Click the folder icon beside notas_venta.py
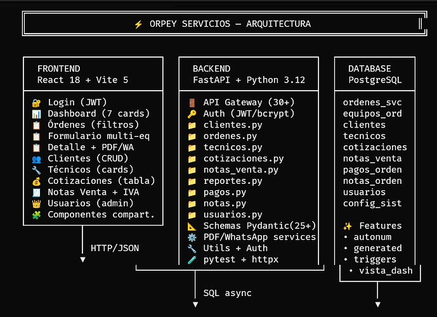Viewport: 437px width, 317px height. click(x=192, y=170)
